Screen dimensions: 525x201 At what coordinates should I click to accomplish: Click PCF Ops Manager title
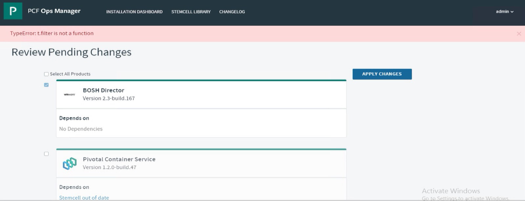click(54, 11)
